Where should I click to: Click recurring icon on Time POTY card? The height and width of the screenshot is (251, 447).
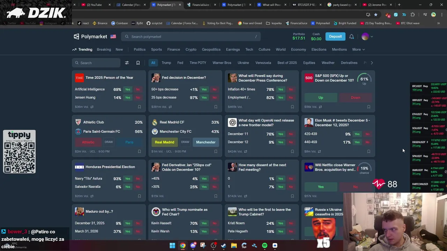(x=92, y=107)
